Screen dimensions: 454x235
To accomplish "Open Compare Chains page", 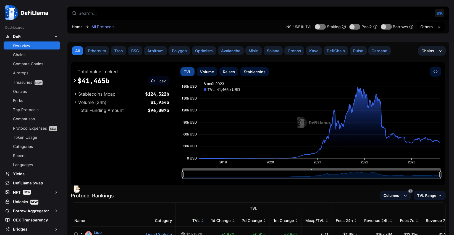I will click(28, 64).
